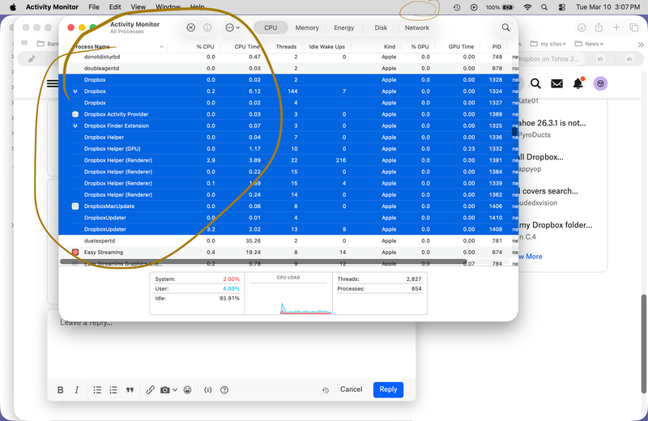This screenshot has width=648, height=421.
Task: Switch to the Memory tab
Action: pos(307,28)
